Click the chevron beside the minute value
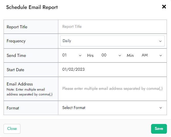Screen dimensions: 171x137 [x=120, y=55]
